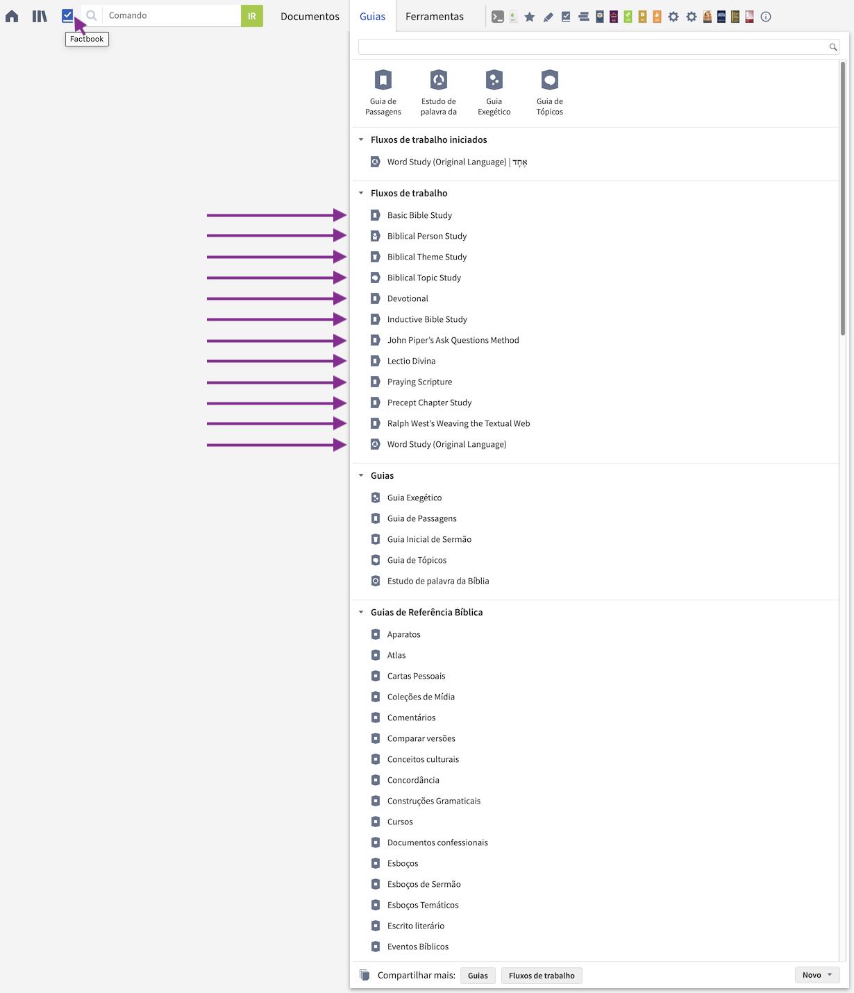Open the Novo dropdown button
Viewport: 854px width, 993px height.
[x=817, y=975]
